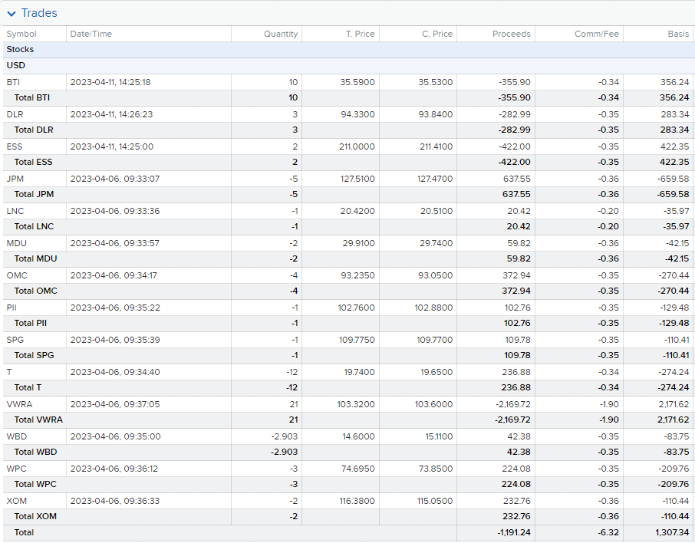Viewport: 695px width, 543px height.
Task: Click the Date/Time column header
Action: point(91,35)
